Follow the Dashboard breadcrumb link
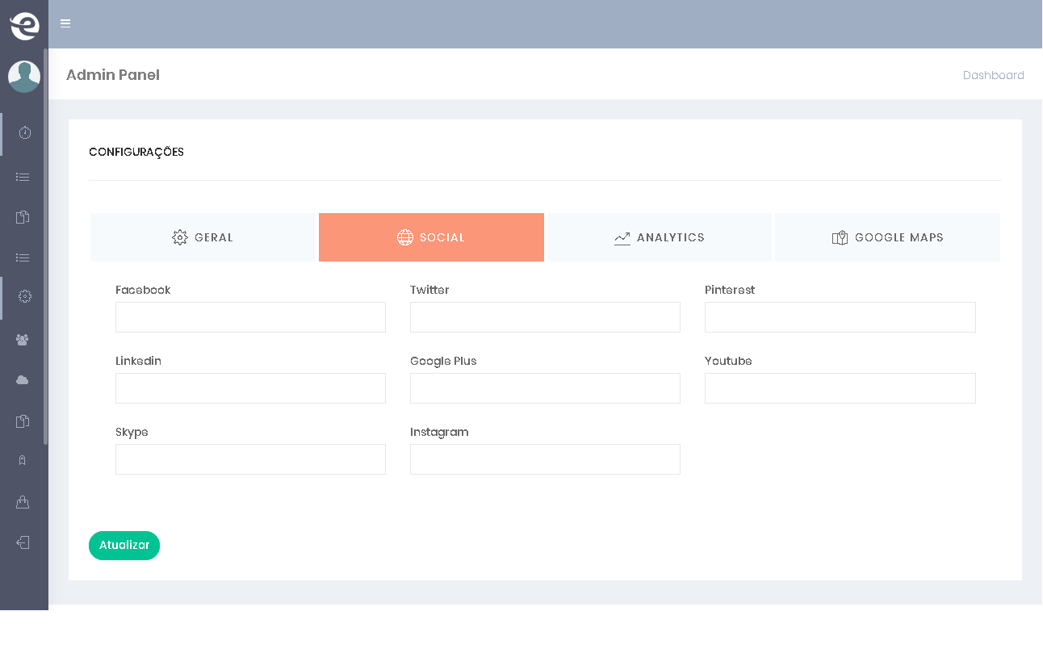 (x=993, y=75)
